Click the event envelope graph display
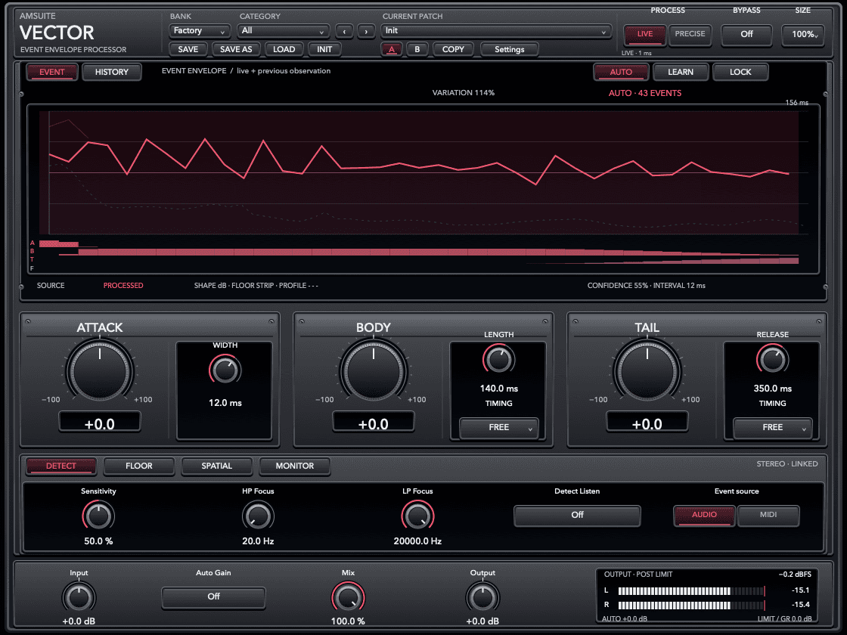847x635 pixels. (x=423, y=189)
